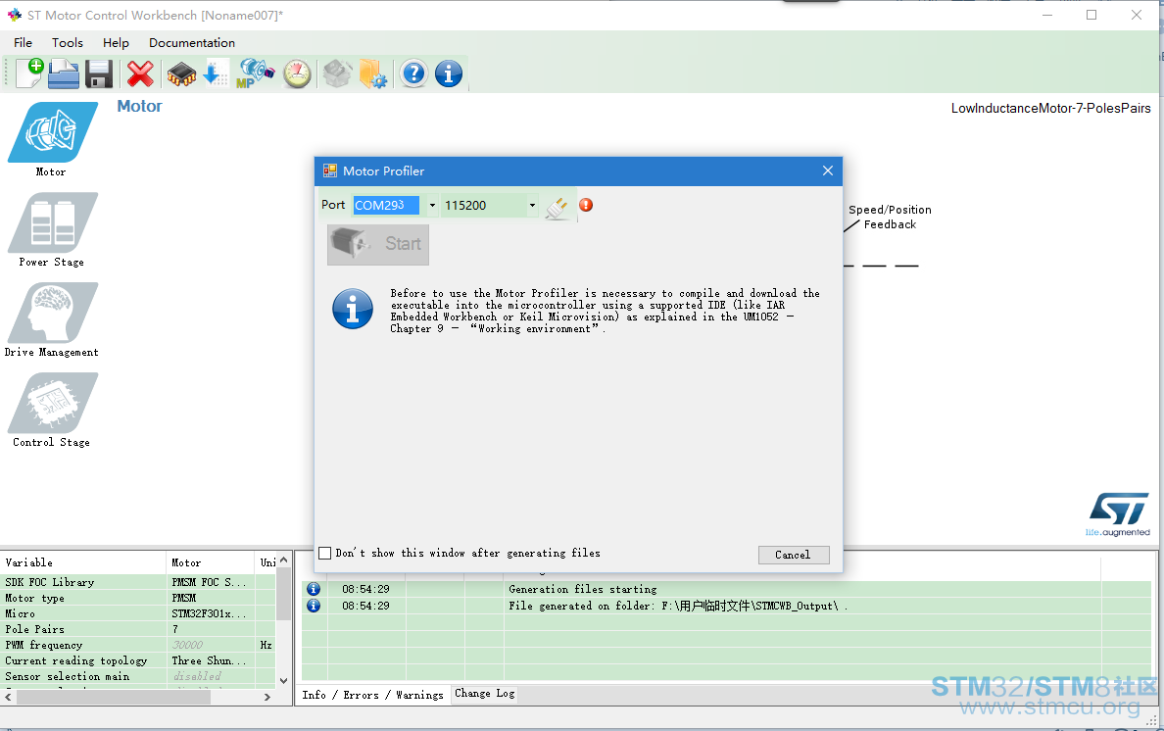Click the connect plug icon in Motor Profiler
1164x731 pixels.
coord(558,207)
